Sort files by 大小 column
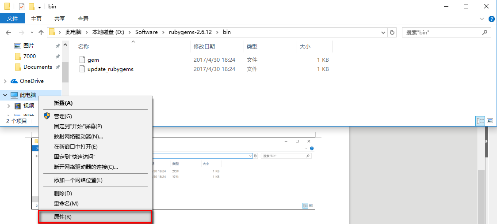Image resolution: width=497 pixels, height=224 pixels. click(x=305, y=46)
